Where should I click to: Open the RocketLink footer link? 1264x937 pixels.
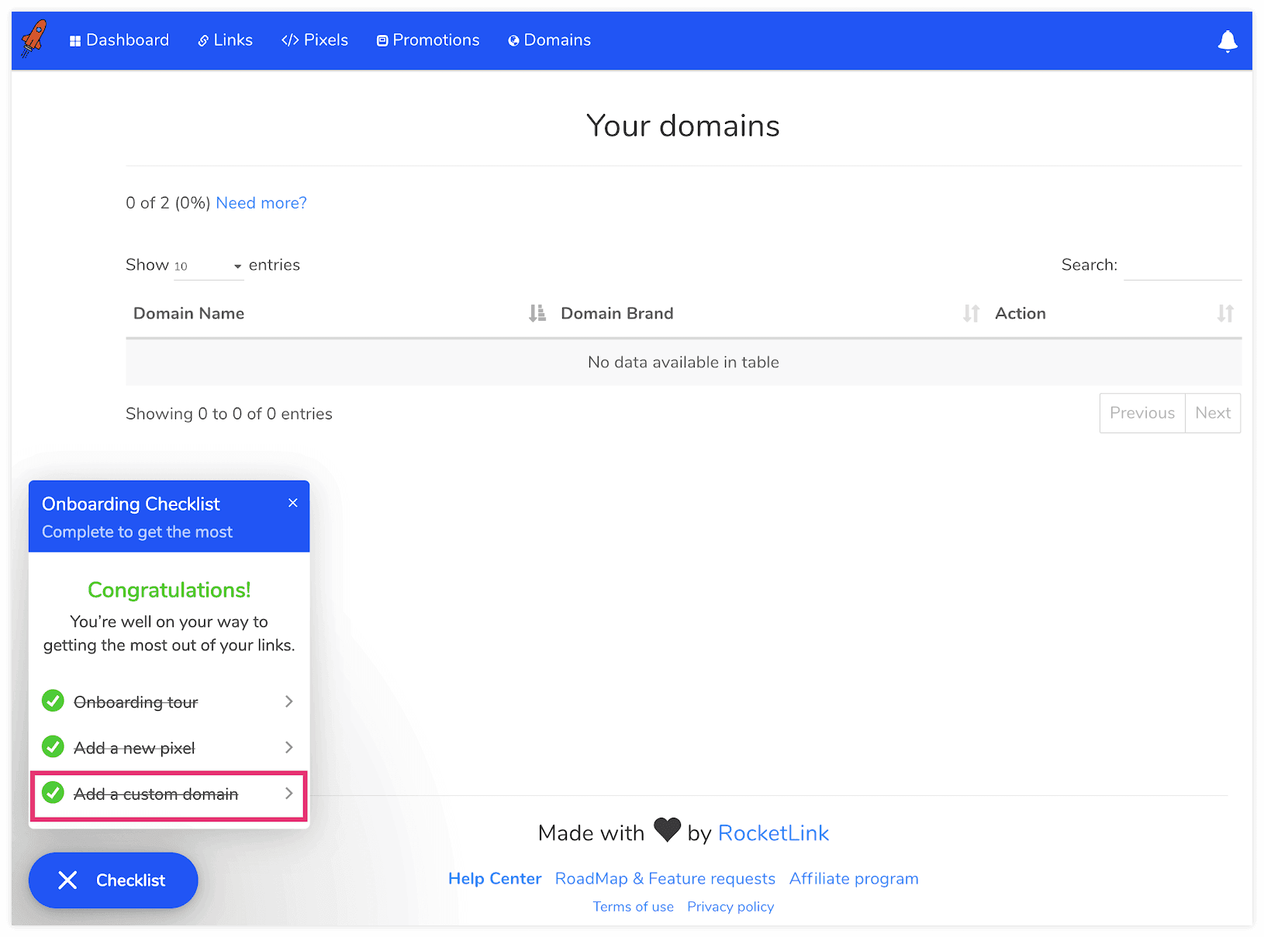773,833
